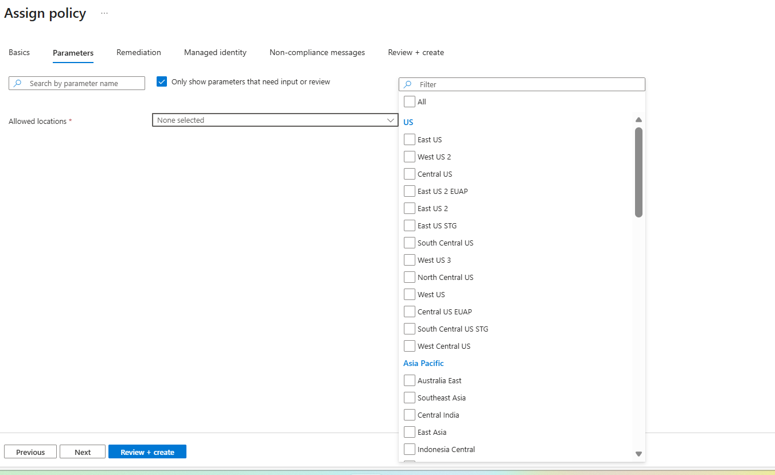Screen dimensions: 775x475
Task: Click the Assign policy page title
Action: (45, 13)
